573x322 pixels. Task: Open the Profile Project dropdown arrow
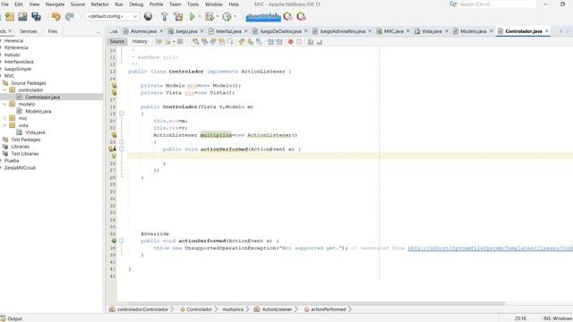click(235, 16)
